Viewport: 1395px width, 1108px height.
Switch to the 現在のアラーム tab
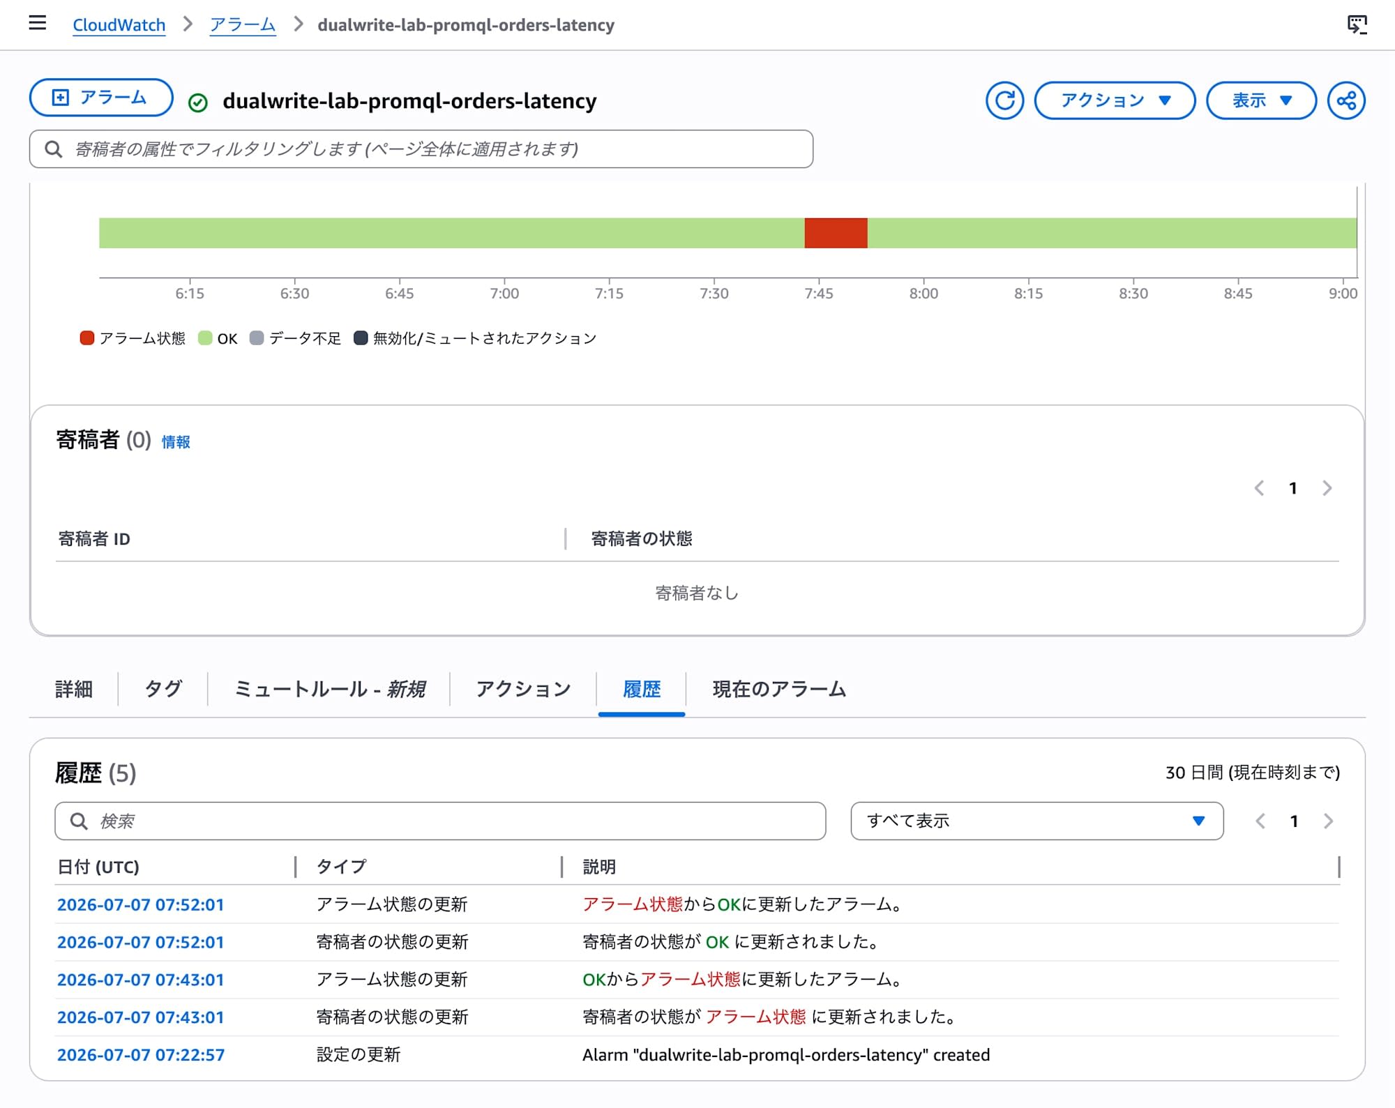(779, 689)
